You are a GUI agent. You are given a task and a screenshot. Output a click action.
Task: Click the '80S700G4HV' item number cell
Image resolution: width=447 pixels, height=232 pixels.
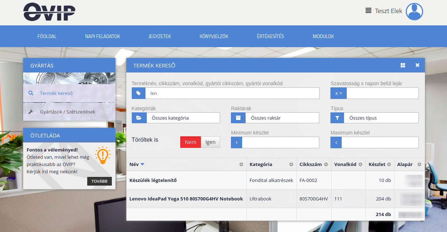pyautogui.click(x=314, y=199)
